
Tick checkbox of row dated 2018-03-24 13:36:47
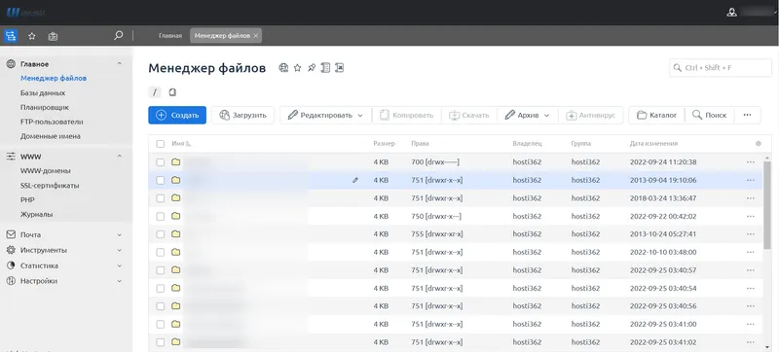(x=160, y=198)
